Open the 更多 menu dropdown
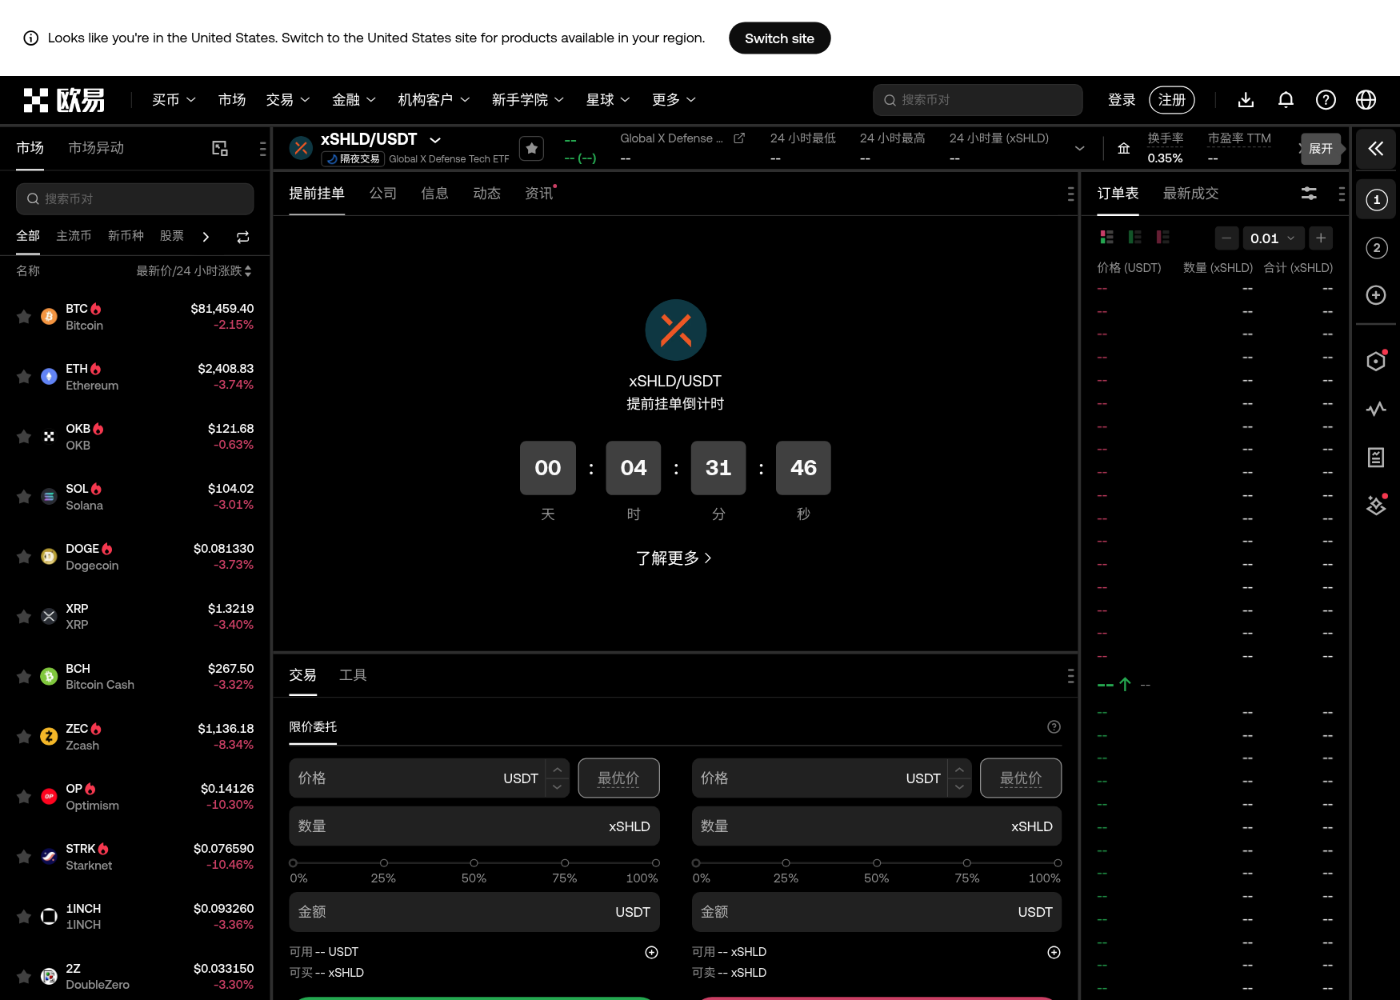 tap(674, 100)
